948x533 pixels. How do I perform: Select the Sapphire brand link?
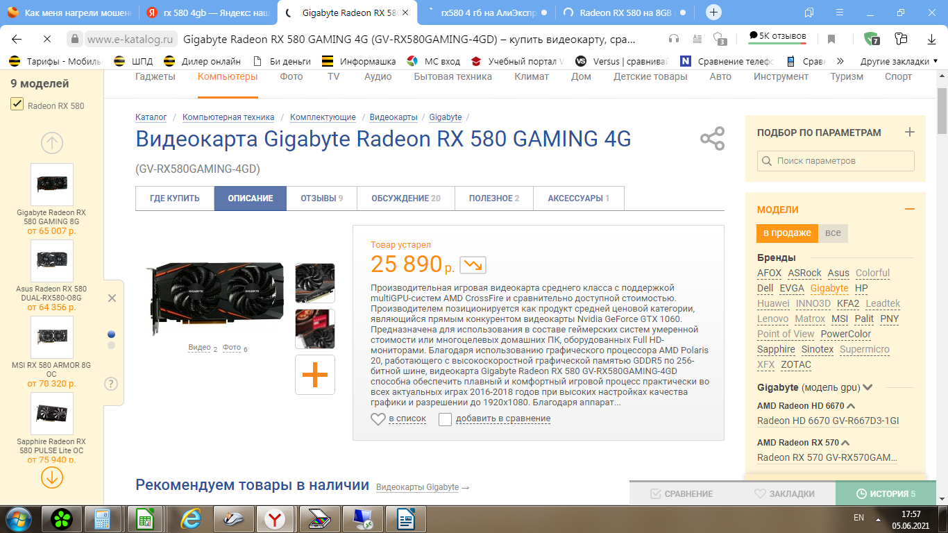coord(776,350)
